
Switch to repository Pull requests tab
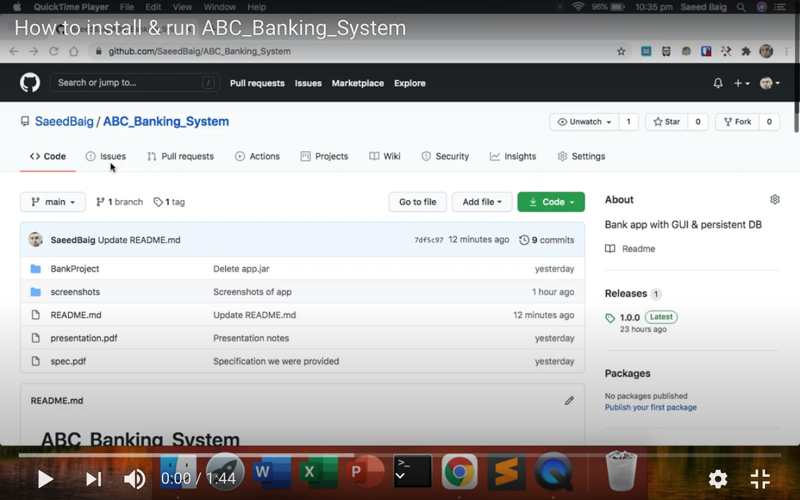point(180,156)
